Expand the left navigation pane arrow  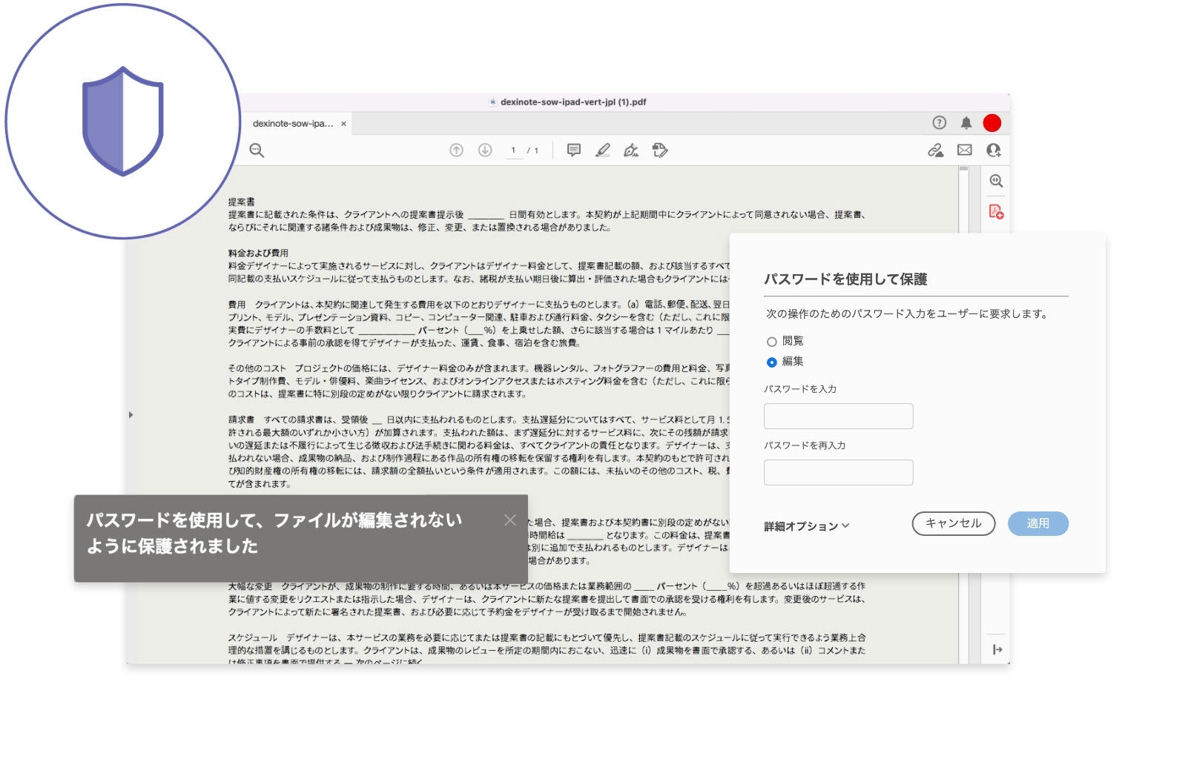(131, 415)
